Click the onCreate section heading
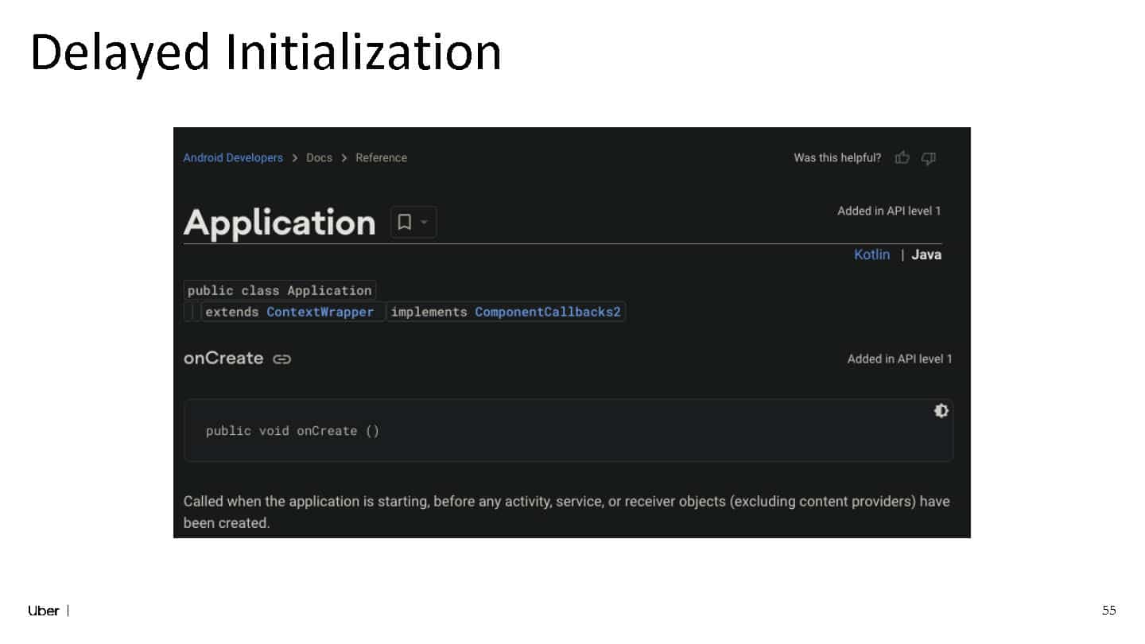The width and height of the screenshot is (1145, 644). click(x=223, y=358)
